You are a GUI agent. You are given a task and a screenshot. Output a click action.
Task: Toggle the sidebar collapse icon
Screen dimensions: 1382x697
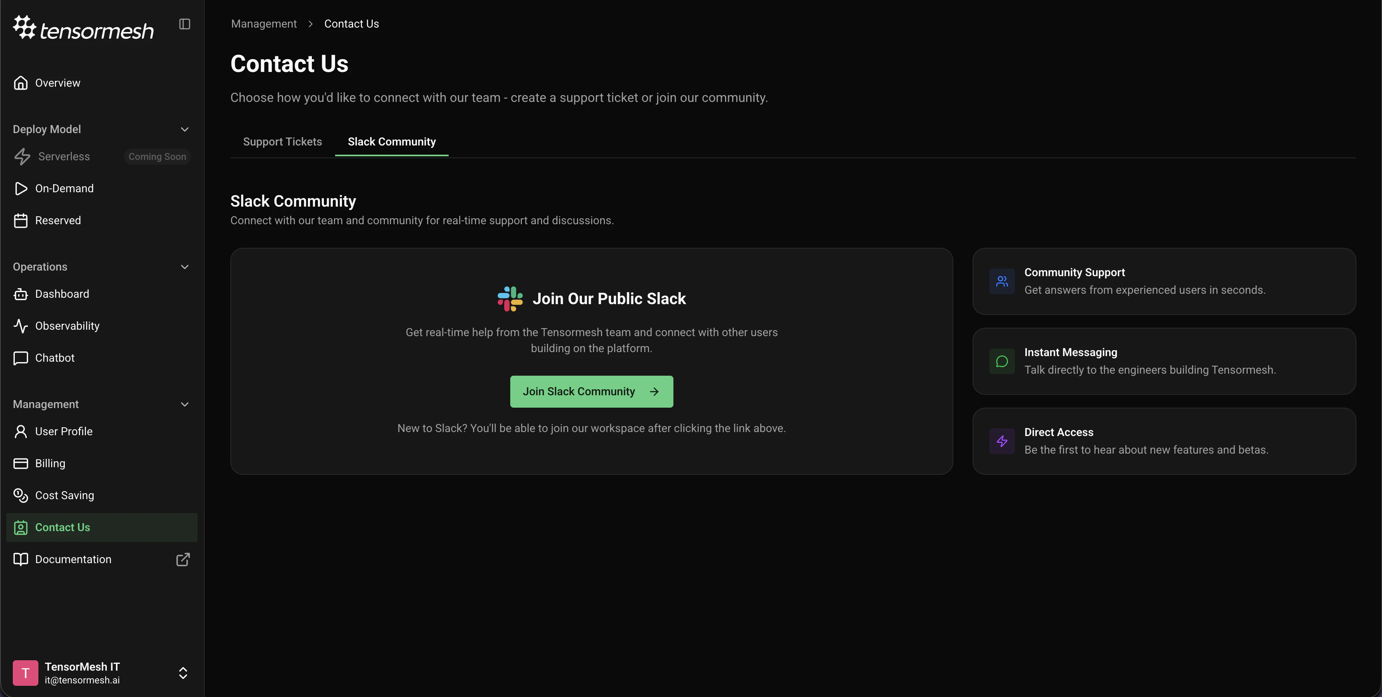185,24
